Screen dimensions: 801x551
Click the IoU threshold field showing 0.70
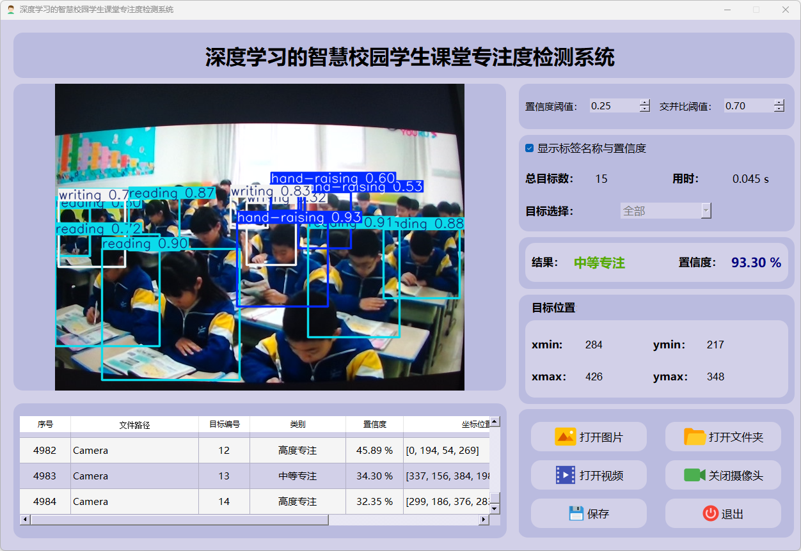click(747, 106)
